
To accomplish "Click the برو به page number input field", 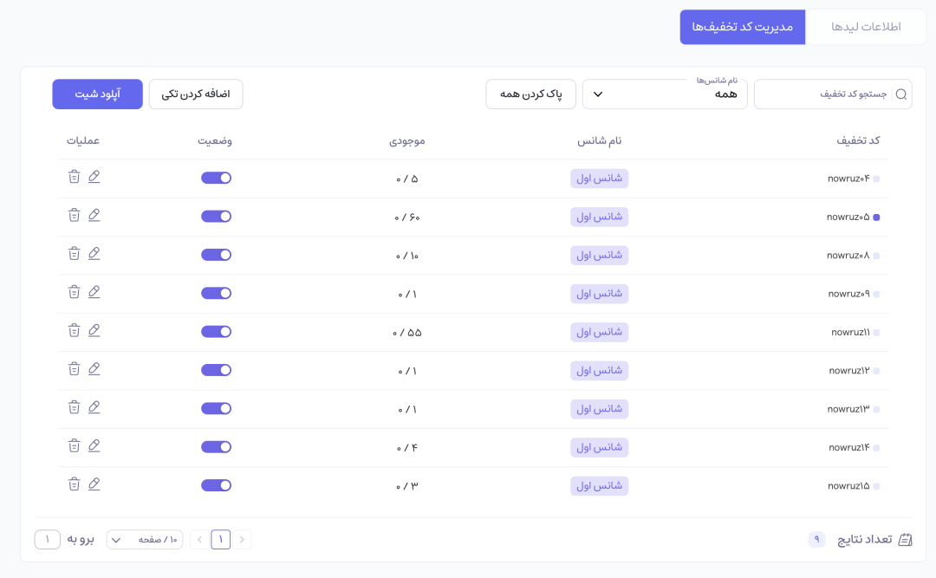I will (48, 539).
